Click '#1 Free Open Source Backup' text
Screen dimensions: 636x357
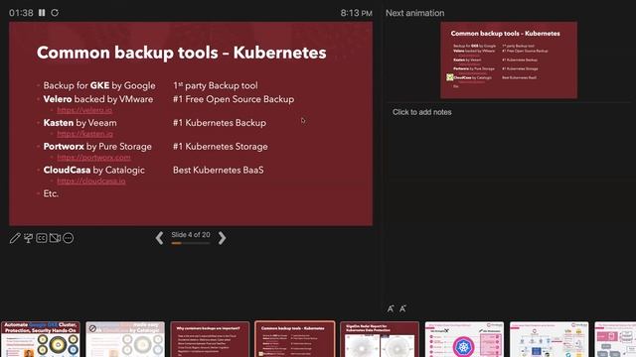point(234,99)
